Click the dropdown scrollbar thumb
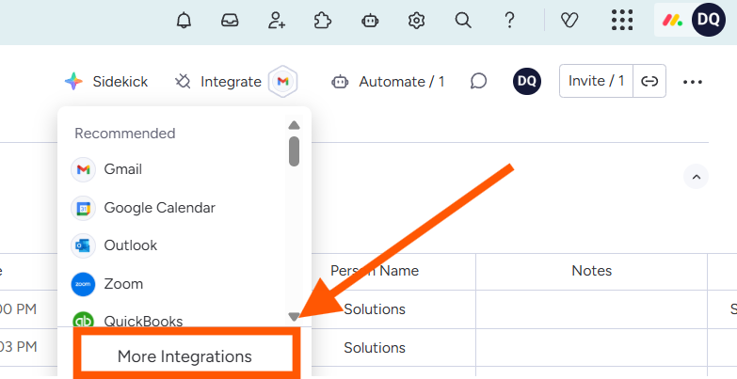Image resolution: width=737 pixels, height=379 pixels. pos(294,151)
